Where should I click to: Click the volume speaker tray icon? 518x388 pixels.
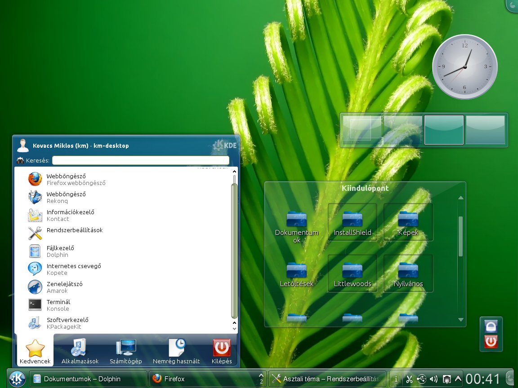pos(434,379)
